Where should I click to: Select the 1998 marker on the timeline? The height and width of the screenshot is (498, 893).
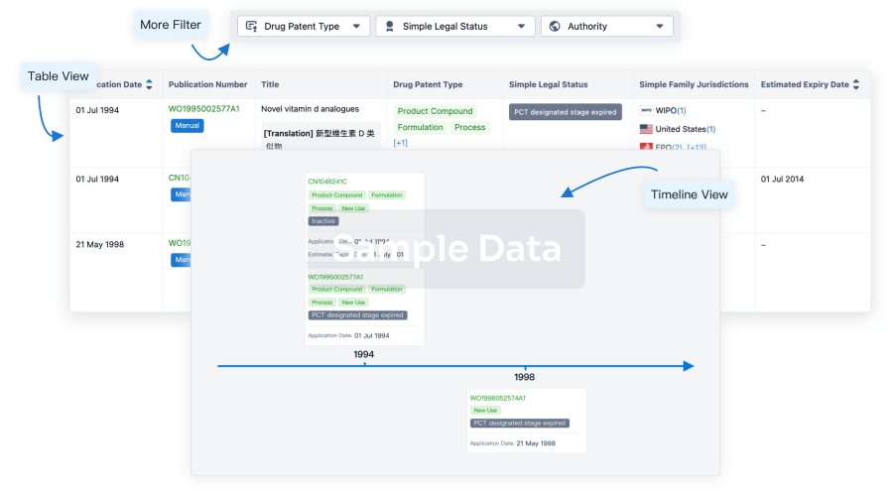coord(525,369)
